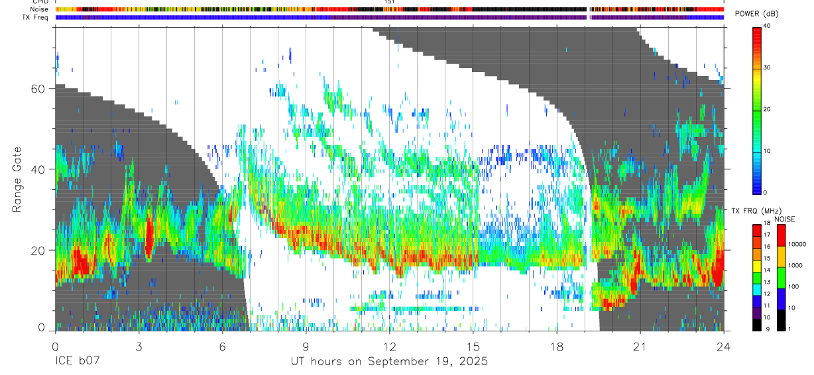
Task: Click the '18' tick label on the time axis
Action: [x=556, y=346]
